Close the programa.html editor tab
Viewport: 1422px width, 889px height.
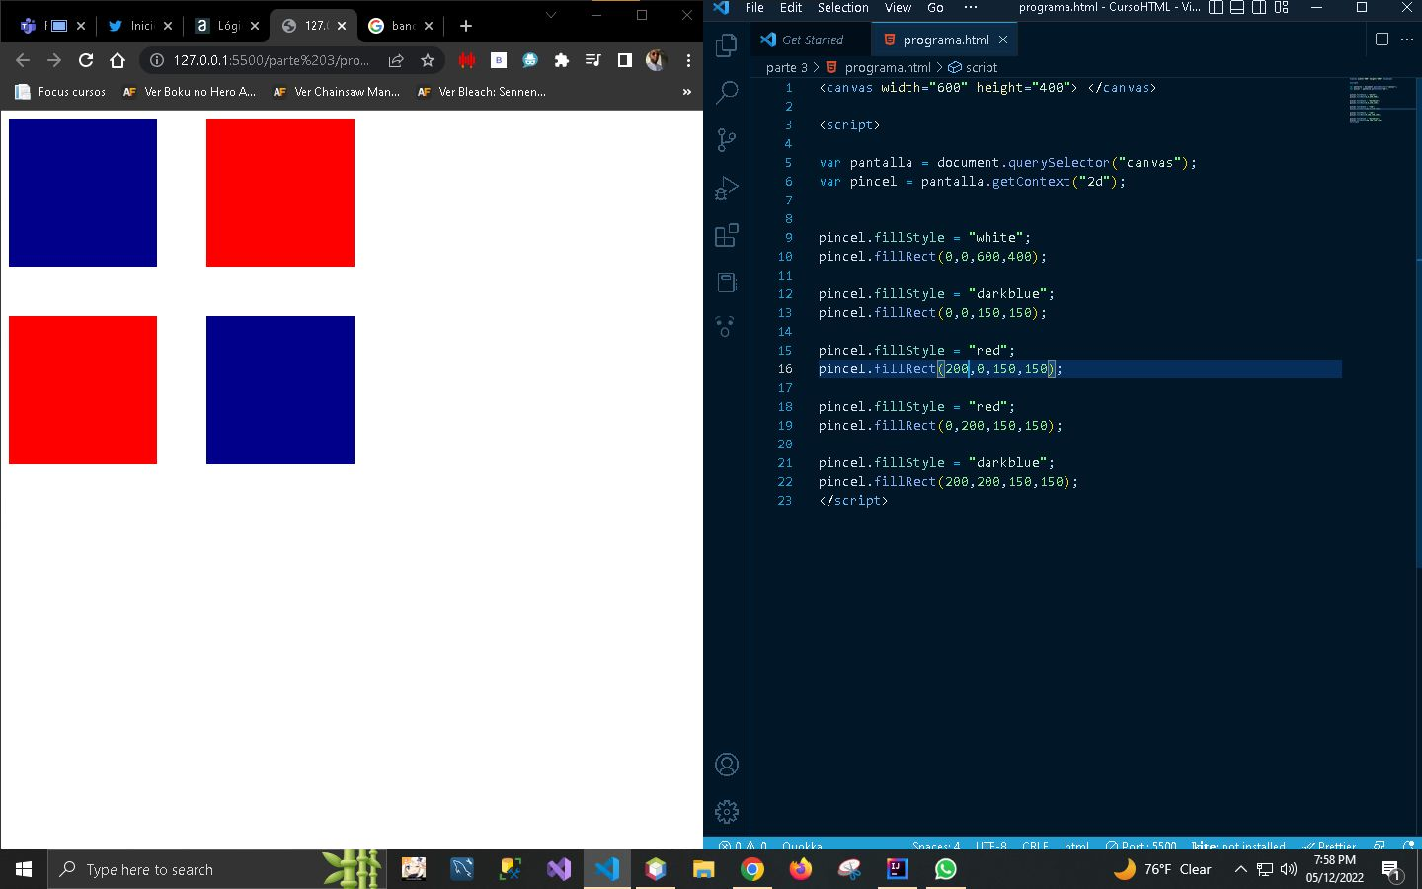1003,40
